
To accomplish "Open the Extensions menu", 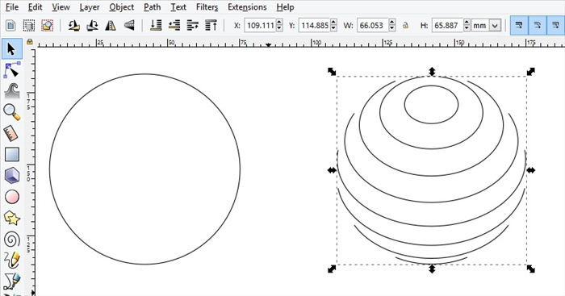I will click(247, 7).
